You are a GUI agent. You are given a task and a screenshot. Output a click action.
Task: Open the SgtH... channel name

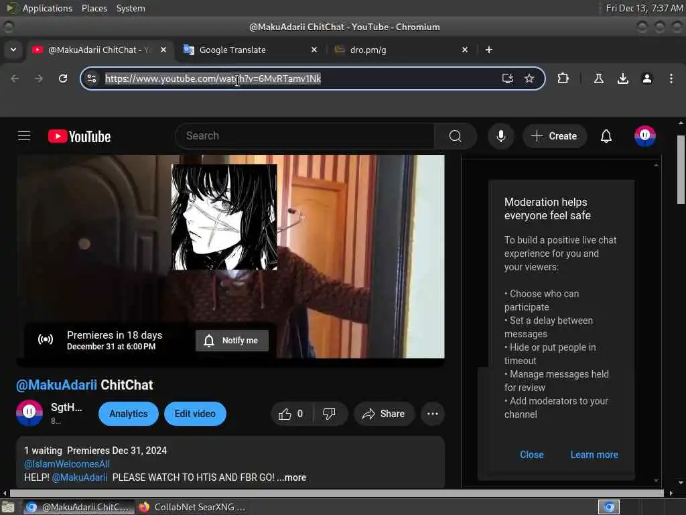tap(66, 407)
